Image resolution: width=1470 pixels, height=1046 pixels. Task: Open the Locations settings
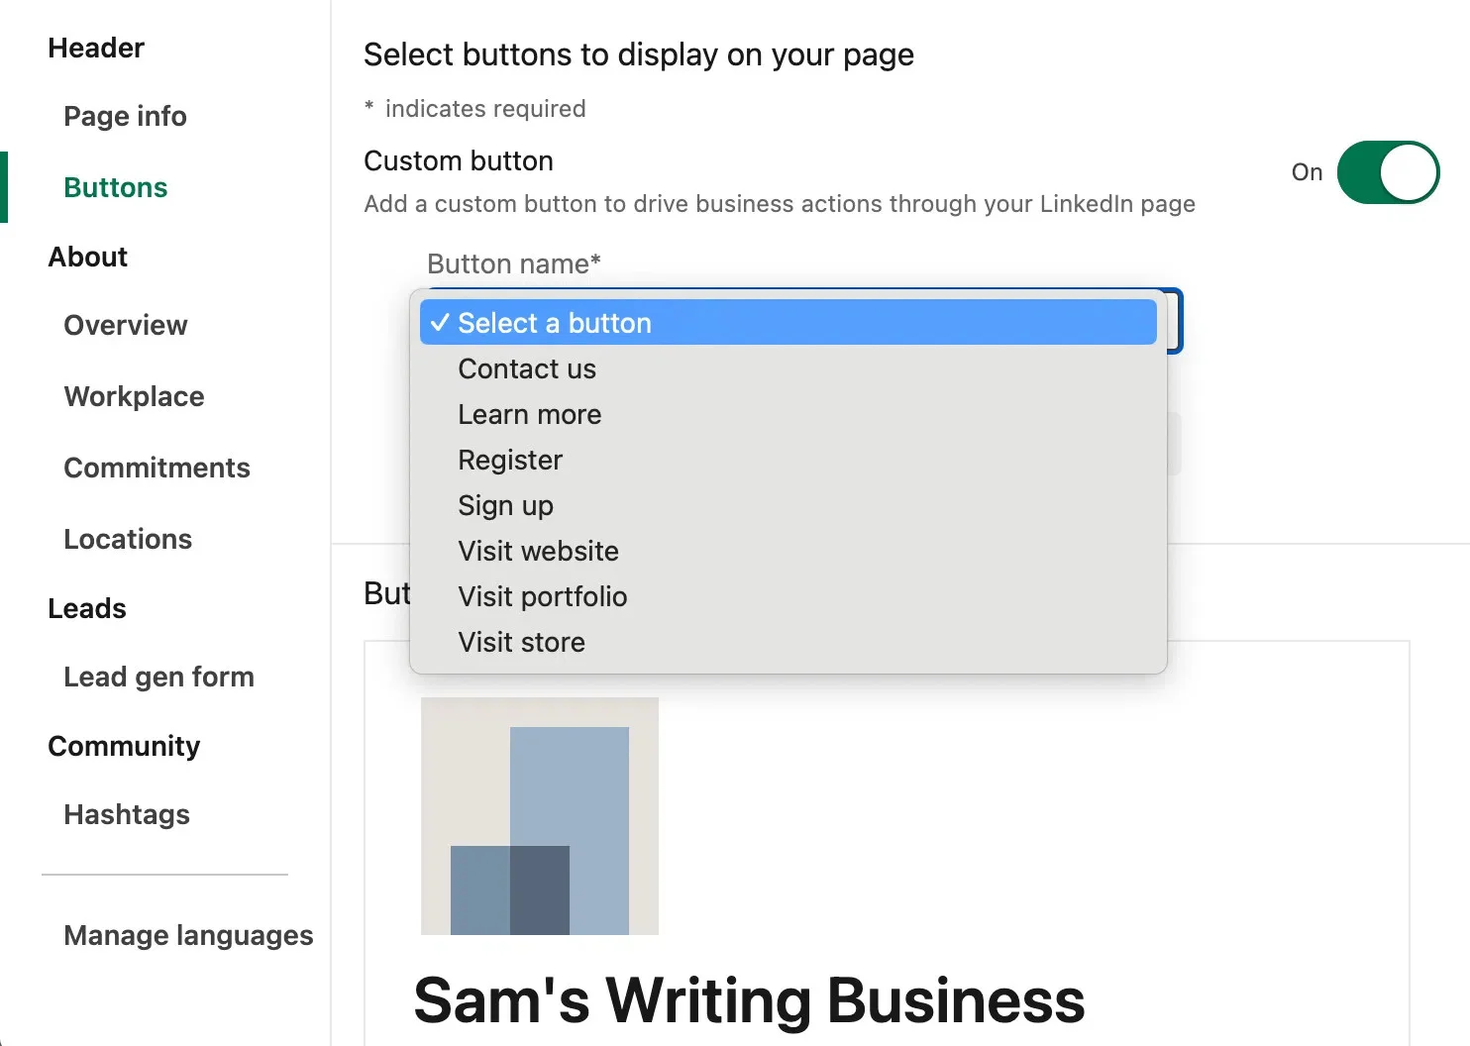click(127, 539)
